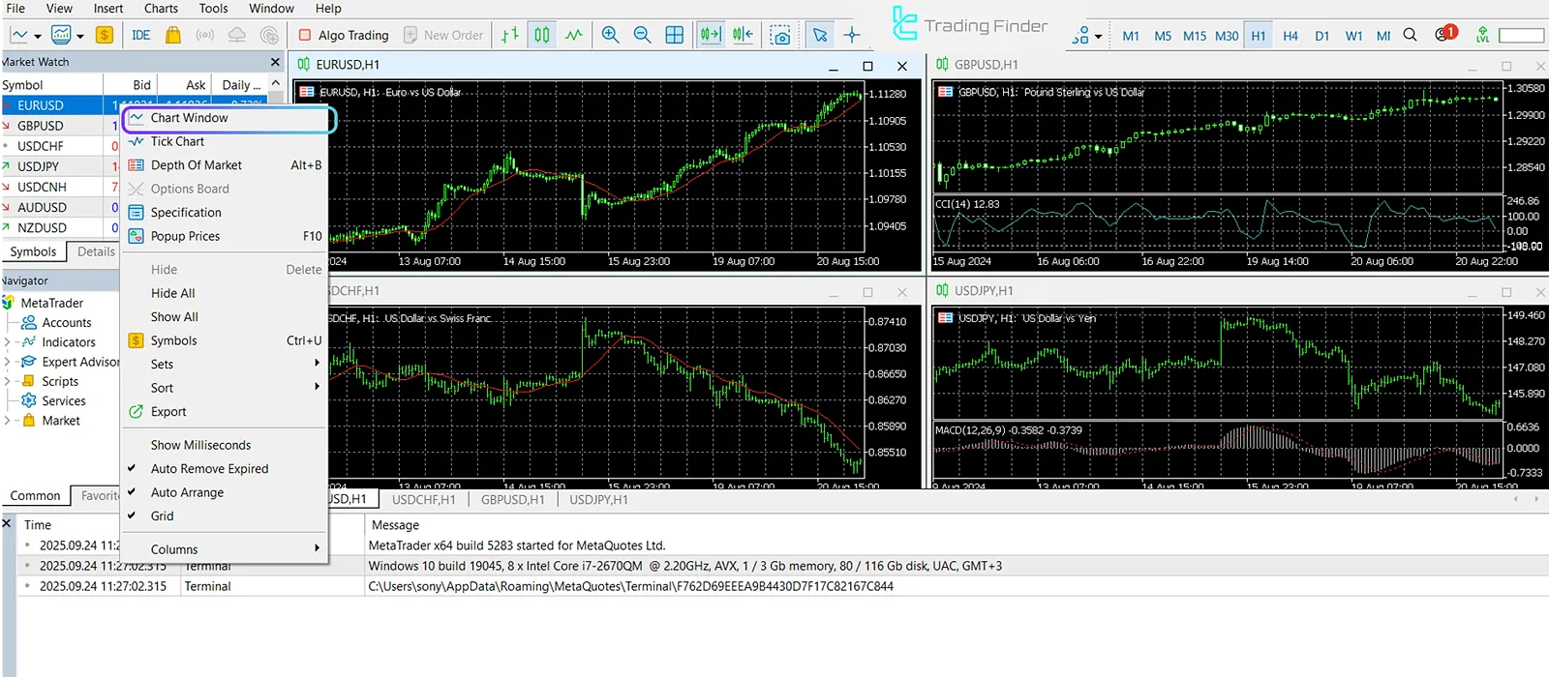1549x677 pixels.
Task: Click the Zoom In magnifier icon
Action: (x=610, y=35)
